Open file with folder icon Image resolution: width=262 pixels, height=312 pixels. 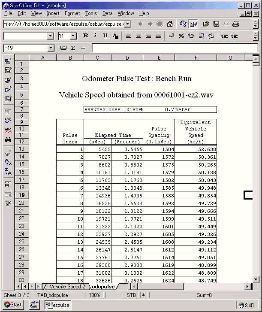(206, 24)
